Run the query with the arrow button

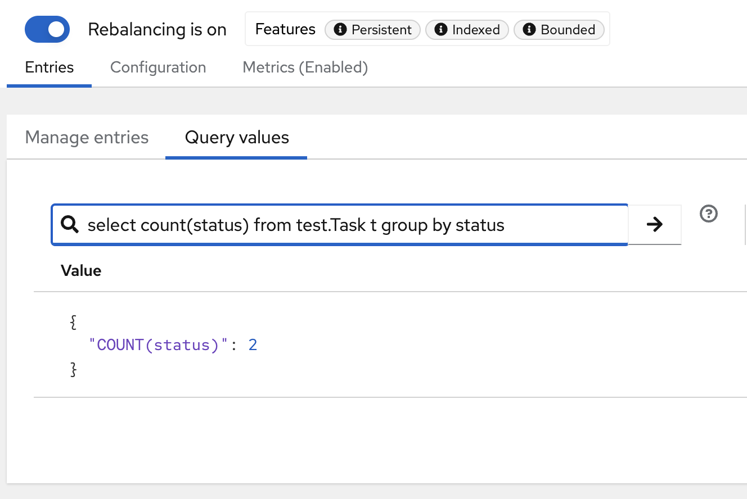tap(654, 225)
